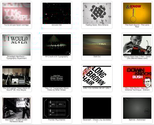Click 'Streetlight Manifesto - Typography Experiment' title
The height and width of the screenshot is (125, 154).
(16, 58)
